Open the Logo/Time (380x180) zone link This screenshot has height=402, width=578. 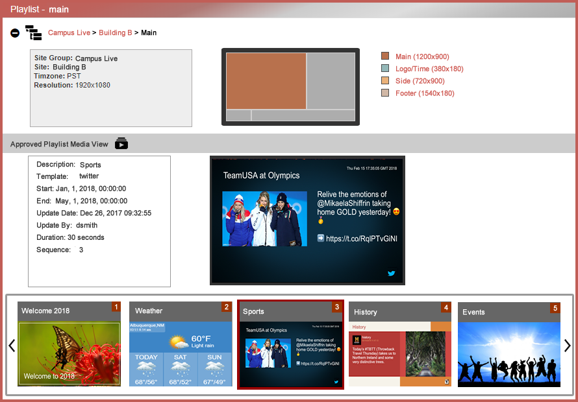click(429, 69)
